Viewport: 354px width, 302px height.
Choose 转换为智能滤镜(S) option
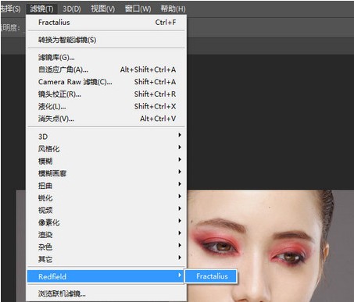click(x=106, y=40)
